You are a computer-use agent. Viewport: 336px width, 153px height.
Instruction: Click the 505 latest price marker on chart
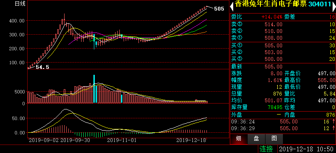point(219,9)
